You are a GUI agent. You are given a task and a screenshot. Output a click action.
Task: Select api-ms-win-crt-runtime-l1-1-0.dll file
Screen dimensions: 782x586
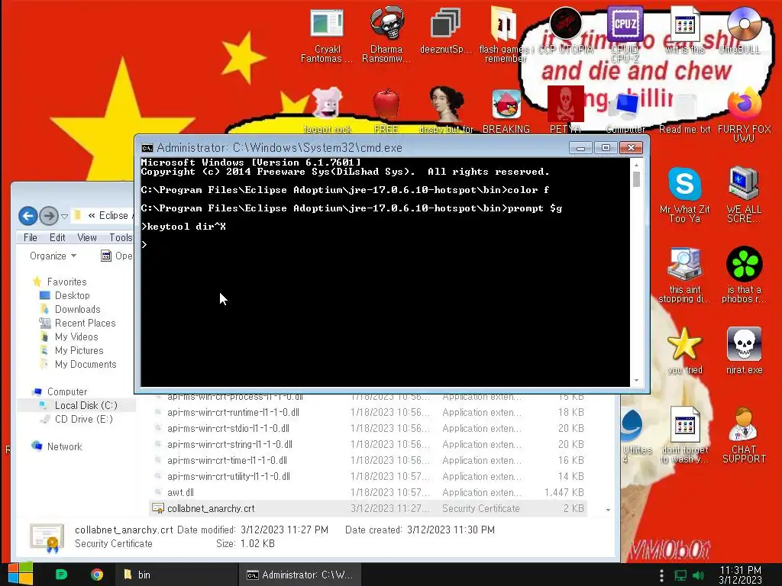pos(368,413)
